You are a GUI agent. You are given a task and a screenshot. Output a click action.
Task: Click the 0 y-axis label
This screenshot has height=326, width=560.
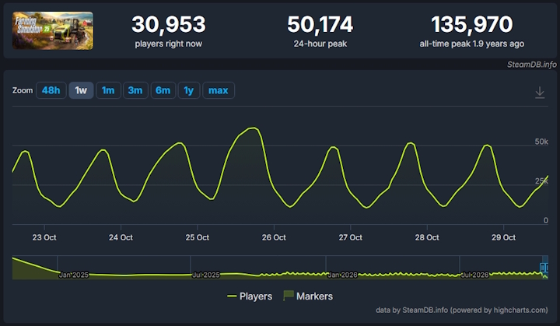click(x=546, y=220)
